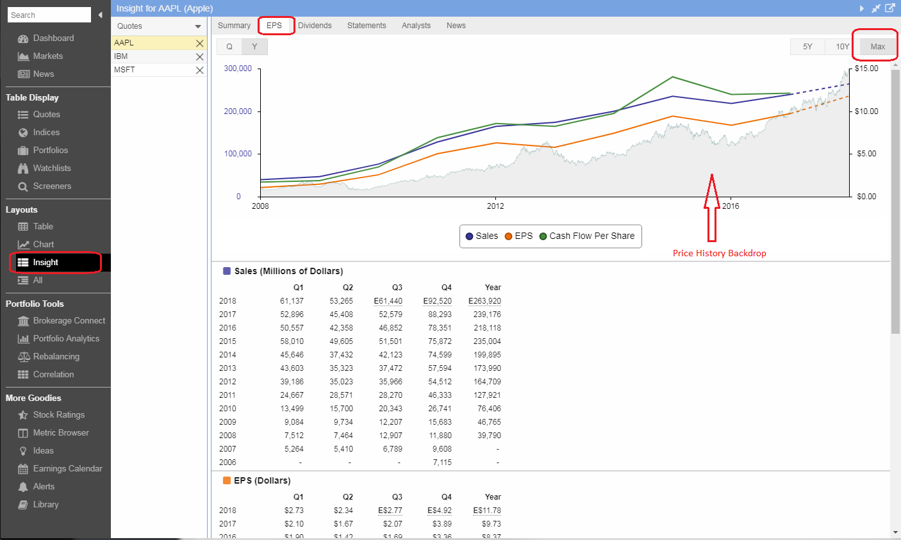This screenshot has width=901, height=540.
Task: Switch chart to yearly Y view
Action: point(254,47)
